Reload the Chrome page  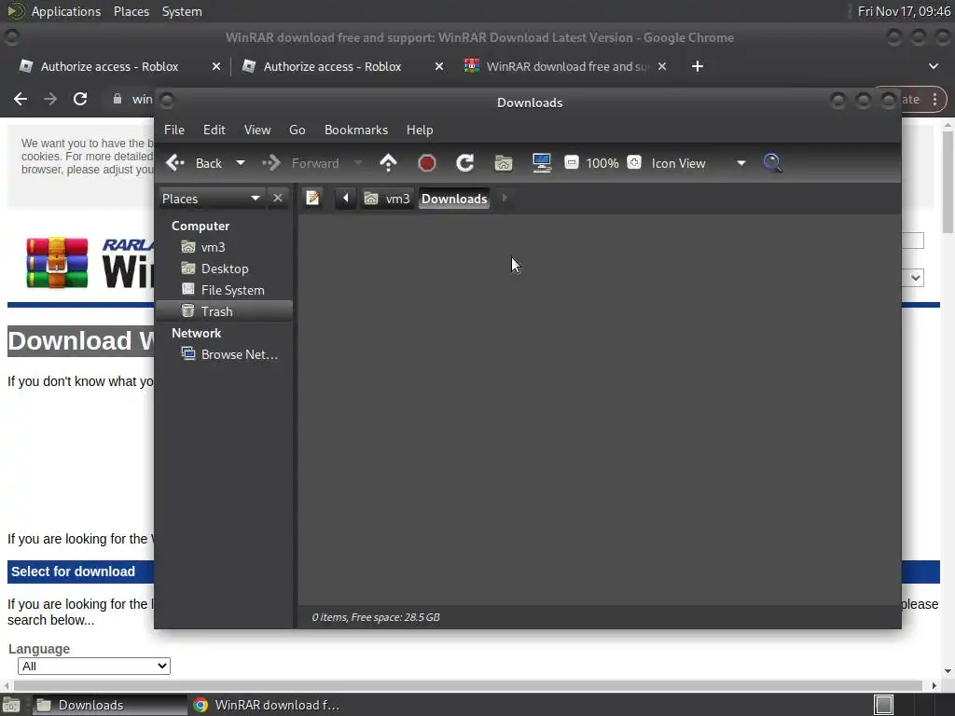[80, 99]
